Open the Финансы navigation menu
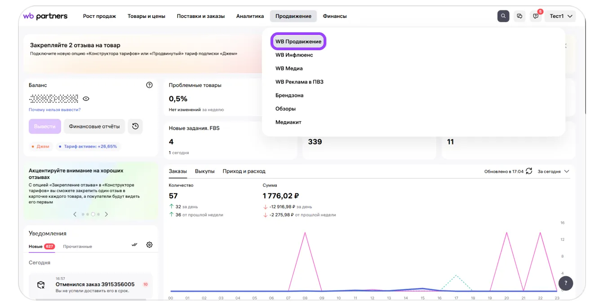 [x=334, y=16]
